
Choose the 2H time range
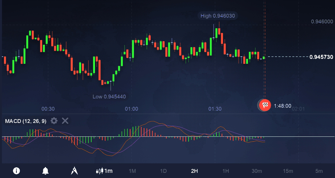coord(194,171)
